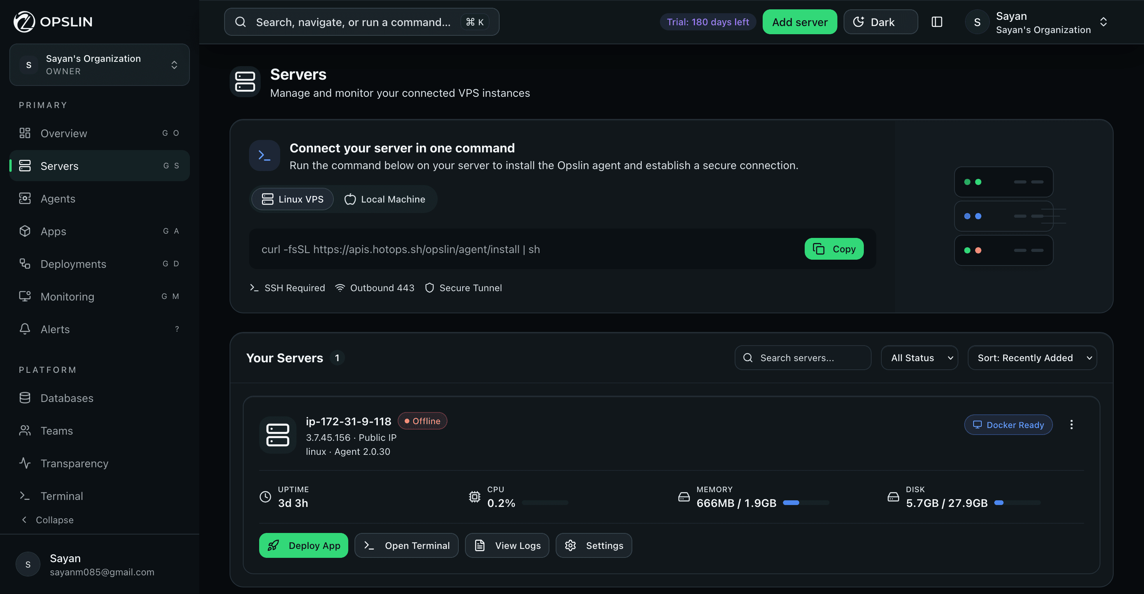The width and height of the screenshot is (1144, 594).
Task: Click View Logs button
Action: tap(507, 545)
